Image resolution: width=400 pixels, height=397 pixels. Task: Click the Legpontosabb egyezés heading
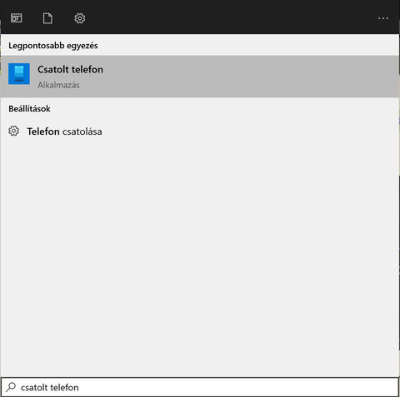click(x=53, y=46)
